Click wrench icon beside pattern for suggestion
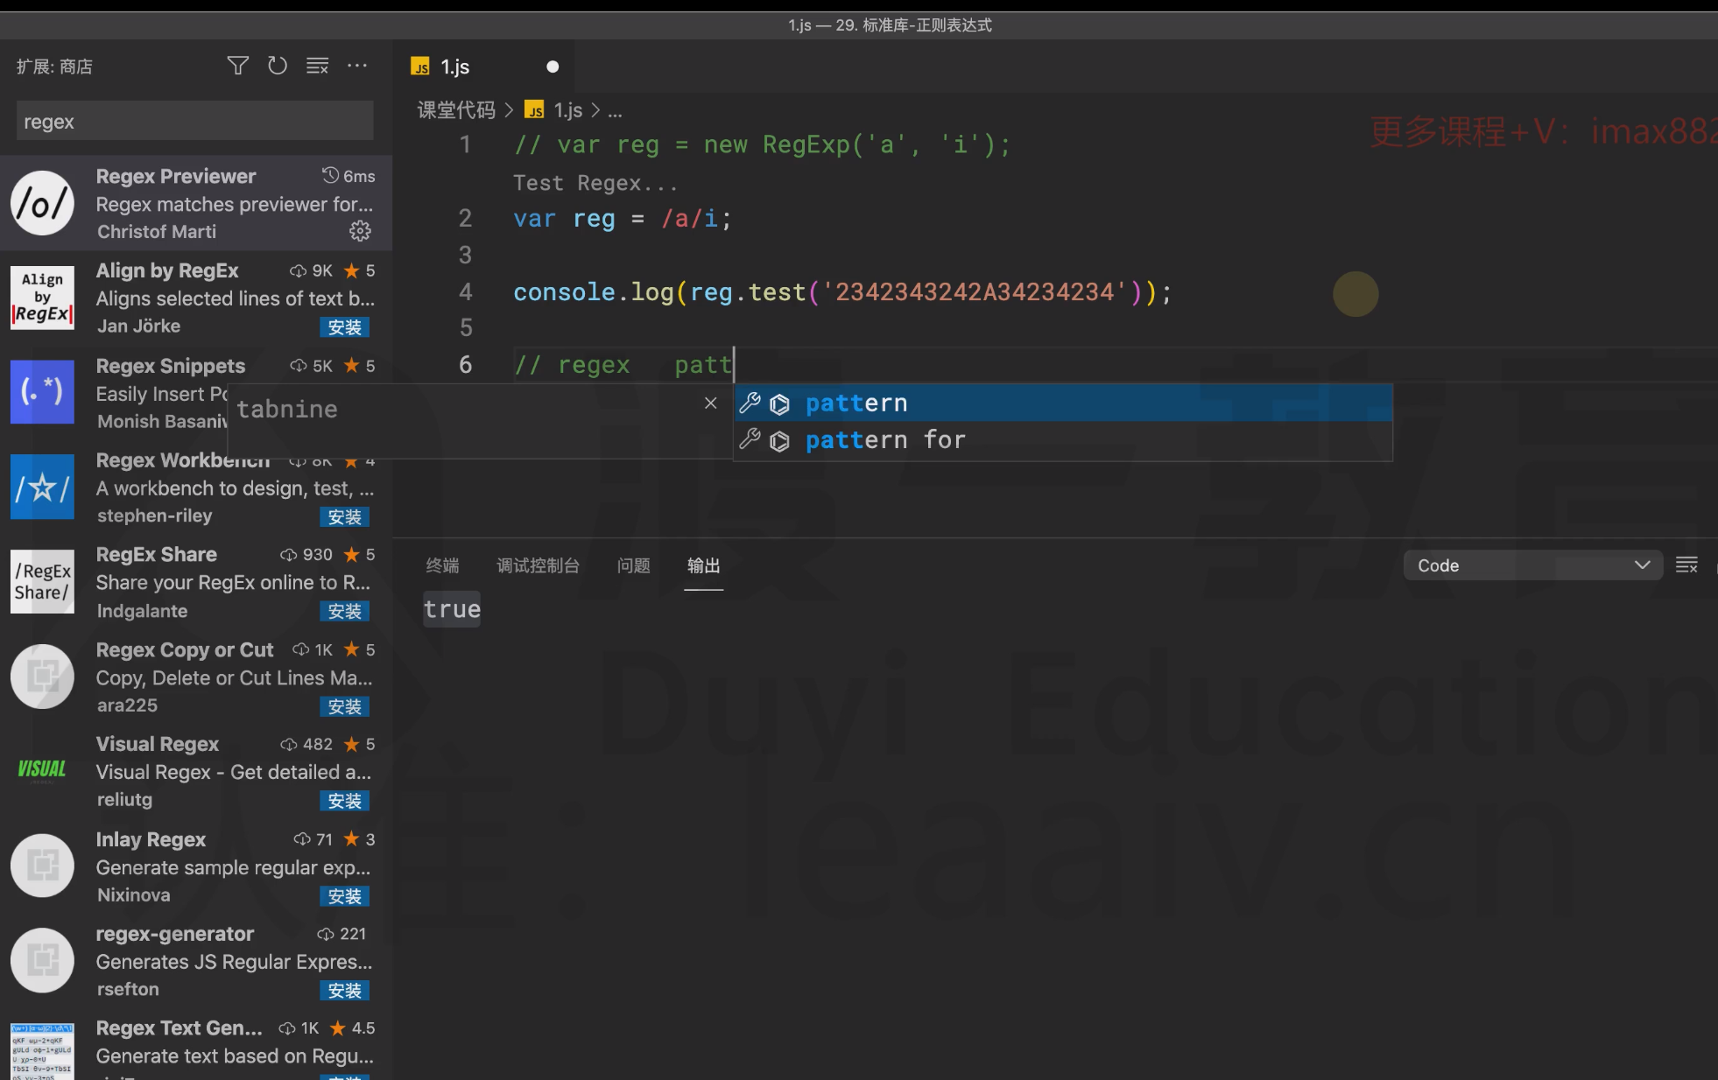The height and width of the screenshot is (1080, 1718). (750, 439)
